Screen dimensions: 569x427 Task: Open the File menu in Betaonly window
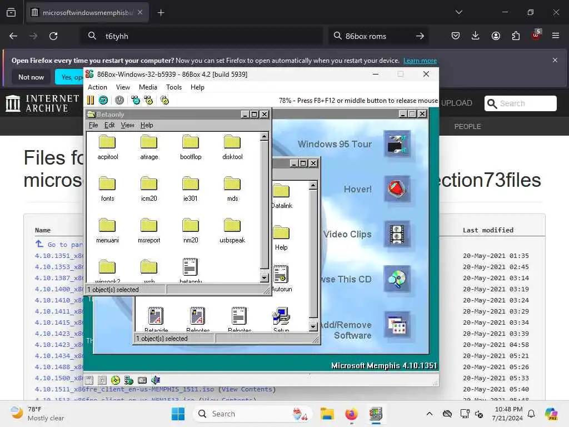93,125
